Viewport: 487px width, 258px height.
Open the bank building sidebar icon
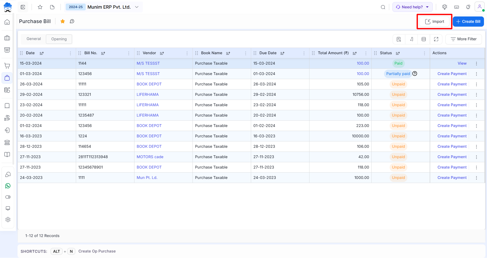7,142
